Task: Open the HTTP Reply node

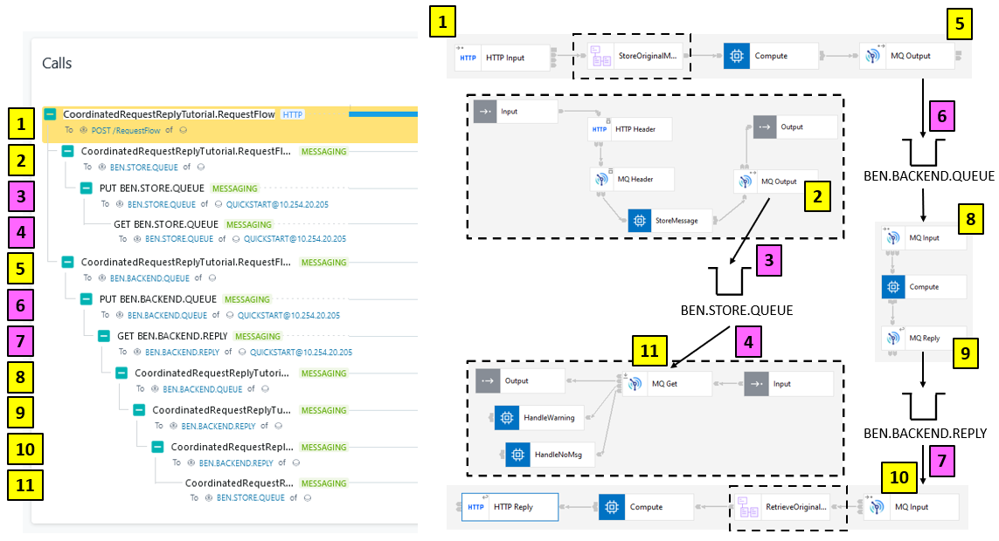Action: click(x=510, y=506)
